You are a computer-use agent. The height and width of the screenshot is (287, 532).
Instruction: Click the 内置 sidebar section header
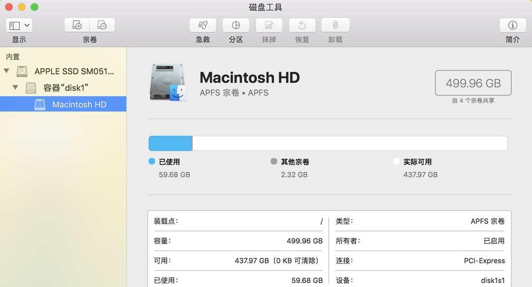coord(13,57)
